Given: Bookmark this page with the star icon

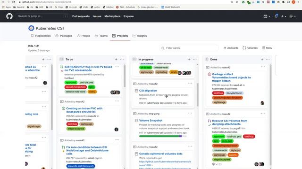Looking at the screenshot, I should (x=237, y=2).
